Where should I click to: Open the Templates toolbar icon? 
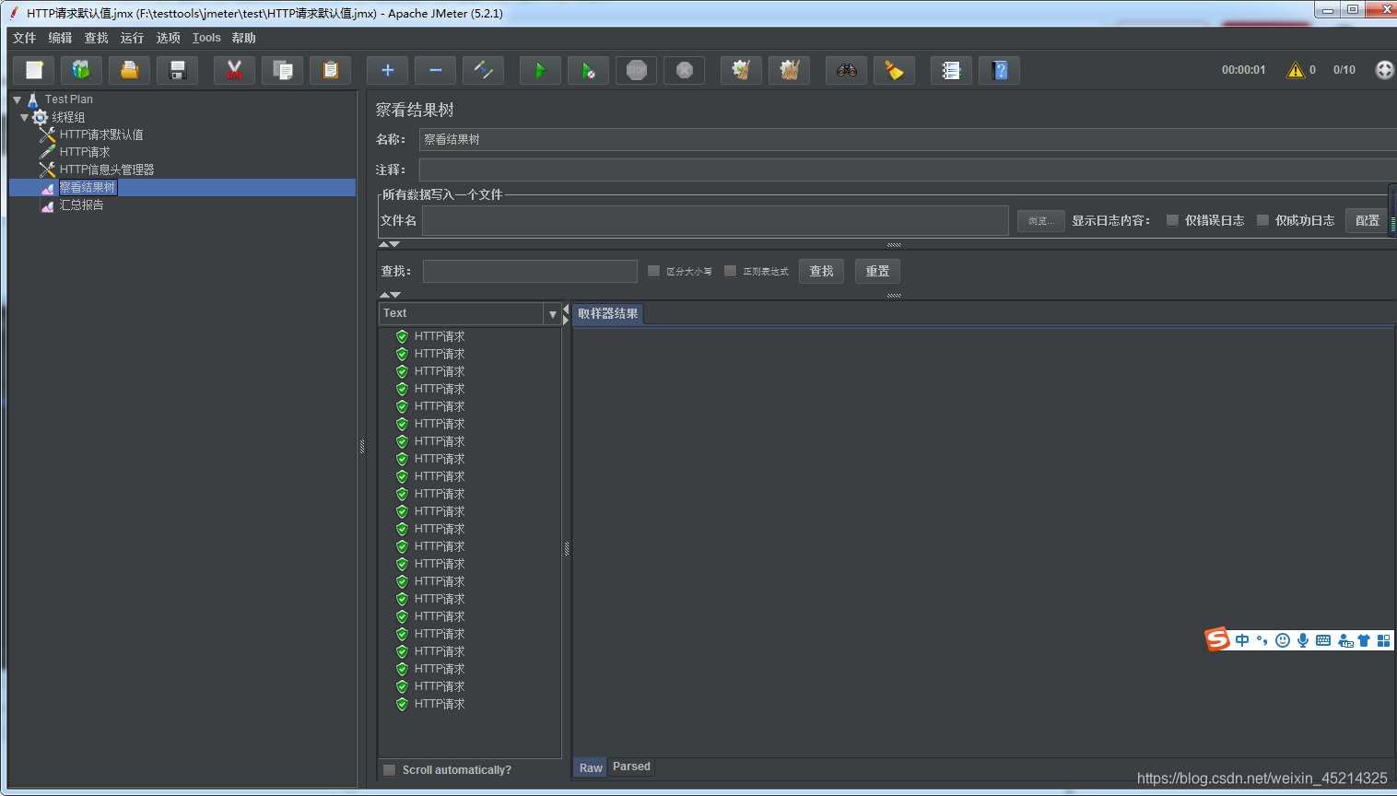[82, 70]
